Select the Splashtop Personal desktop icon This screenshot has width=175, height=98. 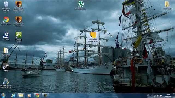pyautogui.click(x=19, y=37)
